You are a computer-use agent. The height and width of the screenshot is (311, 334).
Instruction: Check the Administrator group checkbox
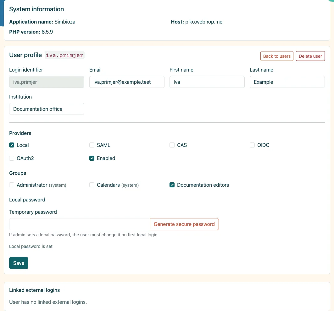coord(12,185)
